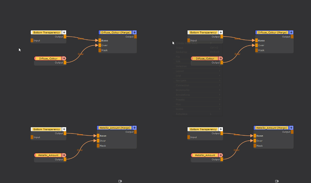
Task: Click Output port on left Diffuse_Colour (Merge) node
Action: pyautogui.click(x=135, y=37)
